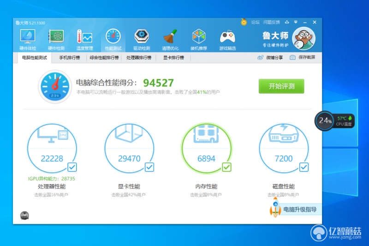Open 电脑升级指导 upgrade guide

[x=296, y=209]
